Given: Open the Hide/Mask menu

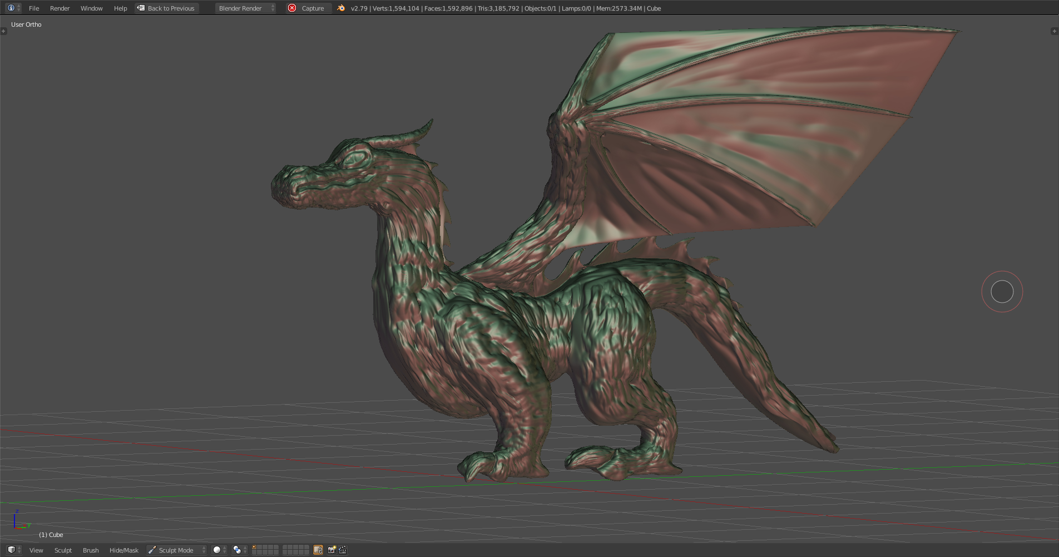Looking at the screenshot, I should pyautogui.click(x=123, y=550).
